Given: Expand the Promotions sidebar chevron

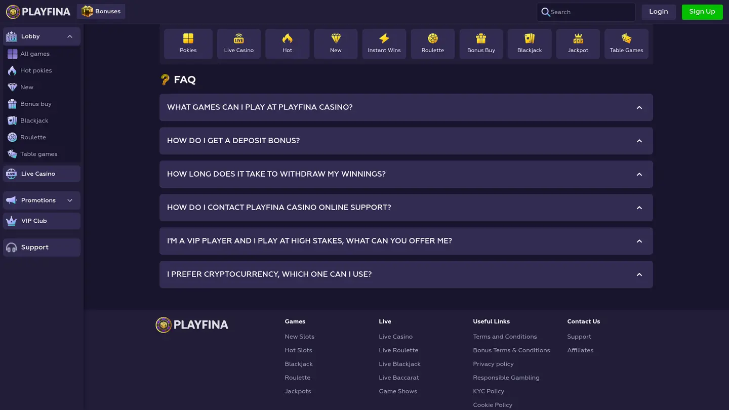Looking at the screenshot, I should (70, 200).
